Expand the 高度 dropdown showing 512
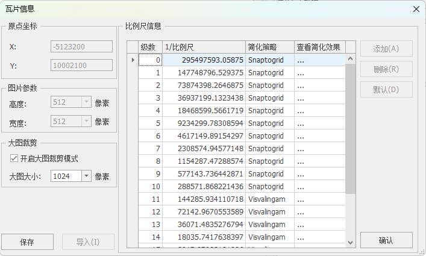The height and width of the screenshot is (256, 426). (x=86, y=103)
